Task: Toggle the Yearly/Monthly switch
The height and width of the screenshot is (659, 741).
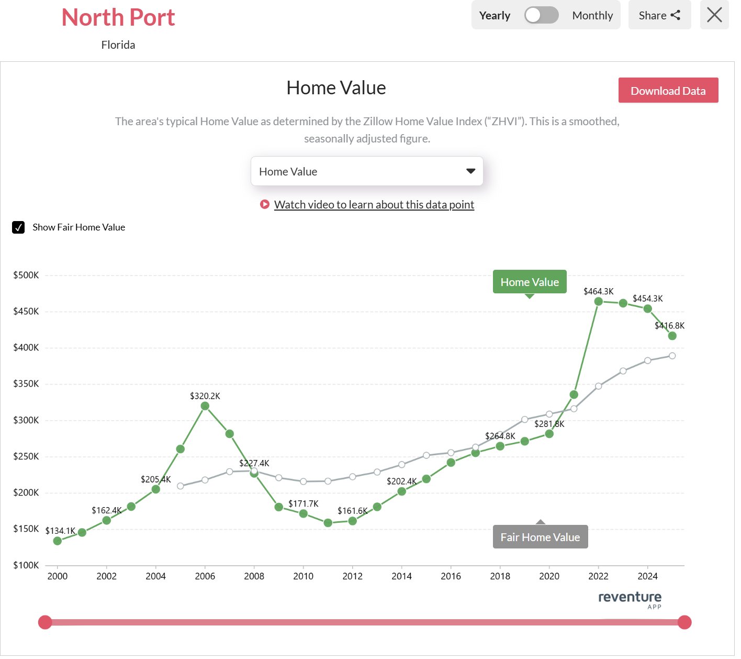Action: point(541,15)
